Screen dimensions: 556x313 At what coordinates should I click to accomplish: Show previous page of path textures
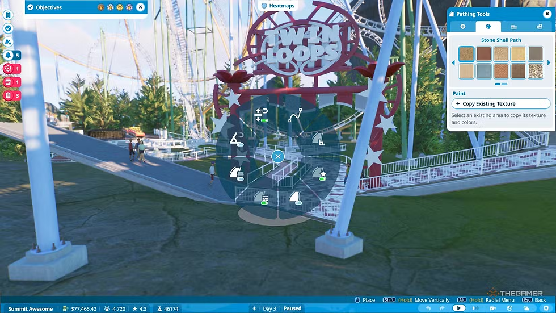click(x=453, y=63)
